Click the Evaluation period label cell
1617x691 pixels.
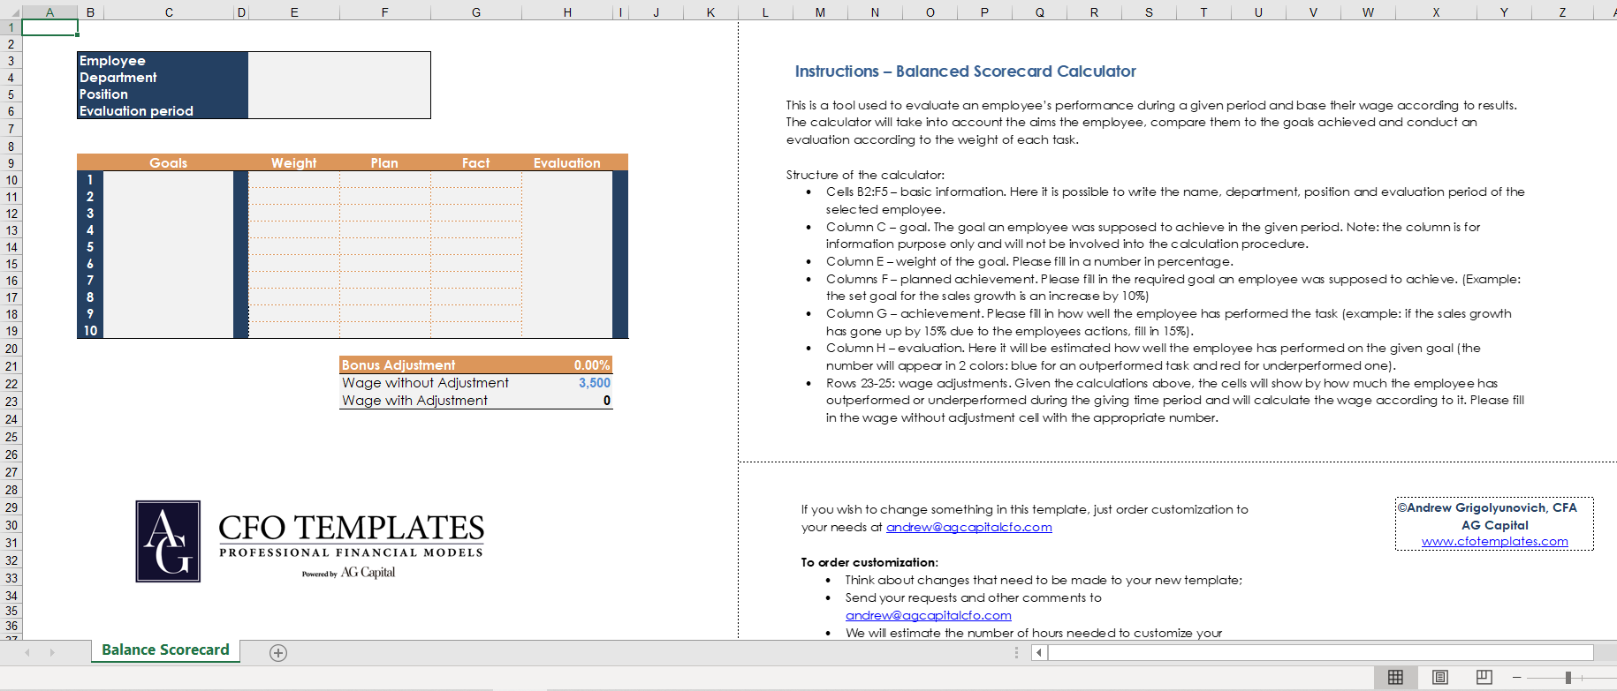tap(163, 111)
